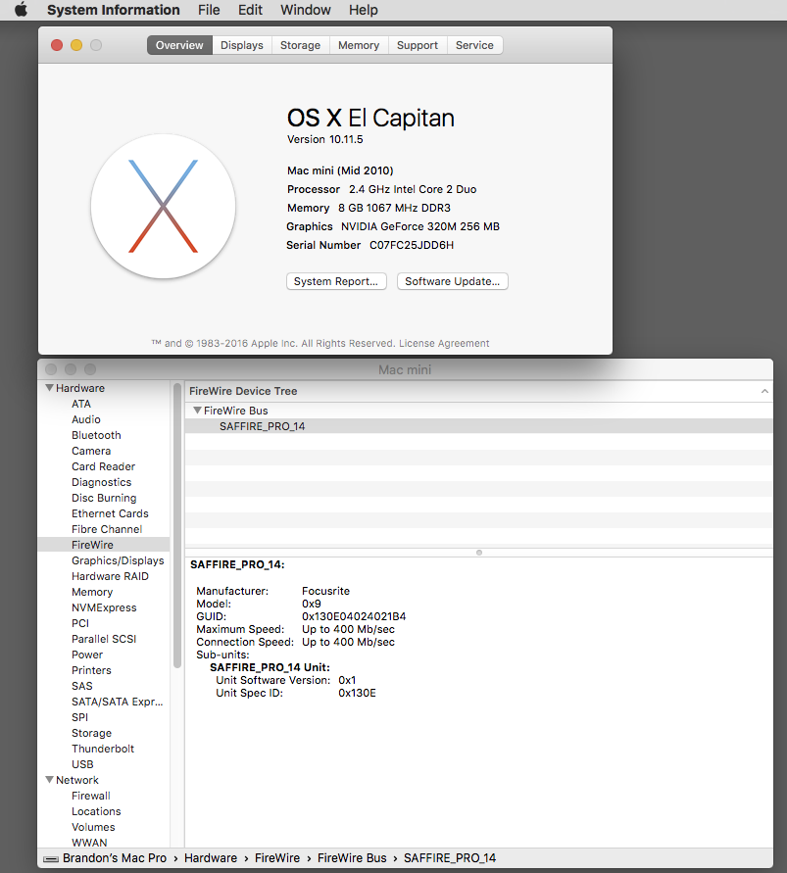This screenshot has height=873, width=787.
Task: Select Firewall under Network
Action: pyautogui.click(x=91, y=796)
